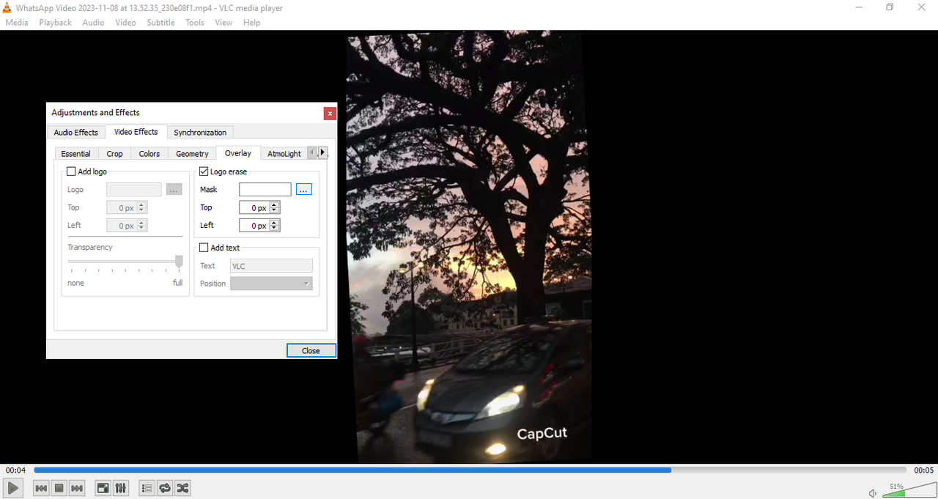Open extended settings from bottom toolbar
The height and width of the screenshot is (499, 938).
click(x=121, y=488)
